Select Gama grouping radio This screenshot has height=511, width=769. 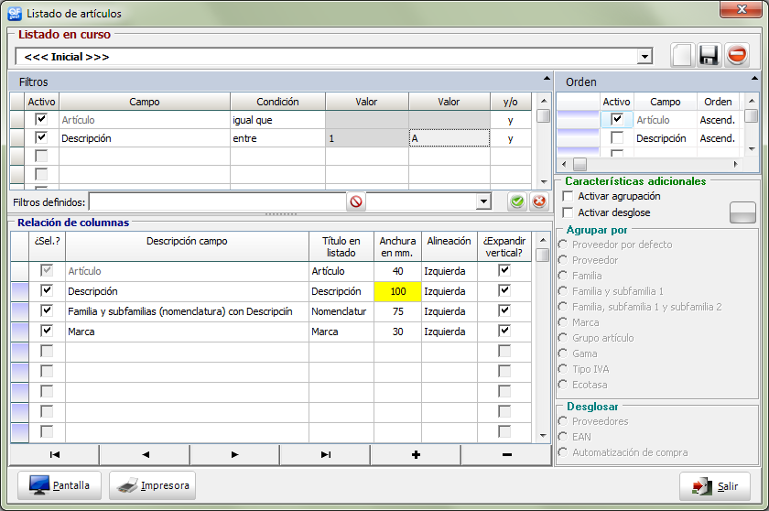563,353
